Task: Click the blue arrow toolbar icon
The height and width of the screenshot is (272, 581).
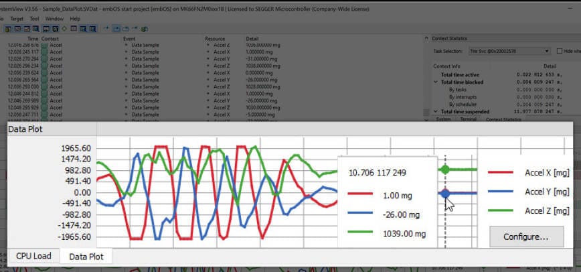Action: [x=106, y=29]
